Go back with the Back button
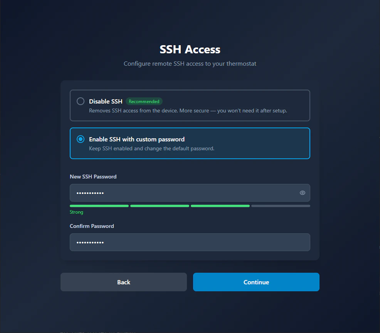The width and height of the screenshot is (380, 333). [x=123, y=282]
